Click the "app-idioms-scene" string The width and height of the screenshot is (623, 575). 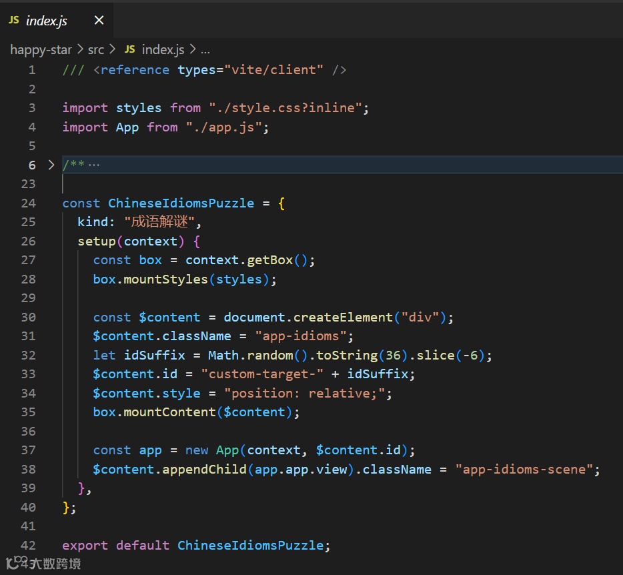524,470
